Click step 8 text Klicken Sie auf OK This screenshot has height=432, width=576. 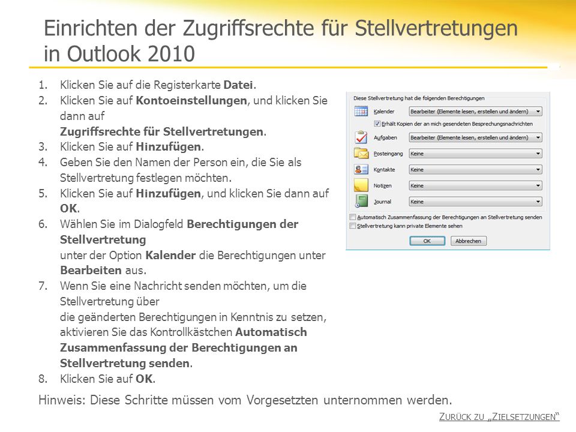click(107, 379)
